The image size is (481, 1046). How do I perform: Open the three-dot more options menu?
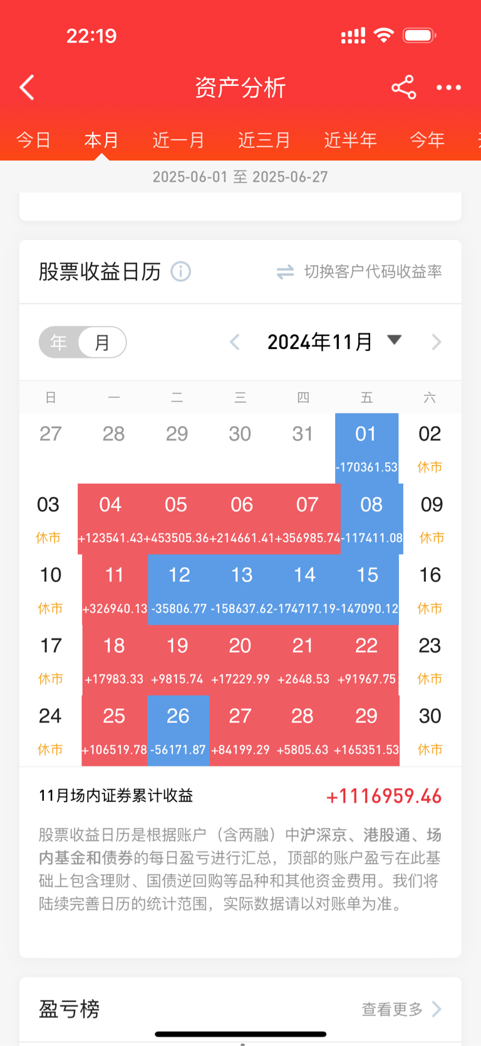click(x=449, y=88)
